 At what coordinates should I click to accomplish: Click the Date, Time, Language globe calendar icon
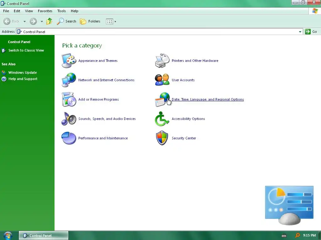coord(162,99)
